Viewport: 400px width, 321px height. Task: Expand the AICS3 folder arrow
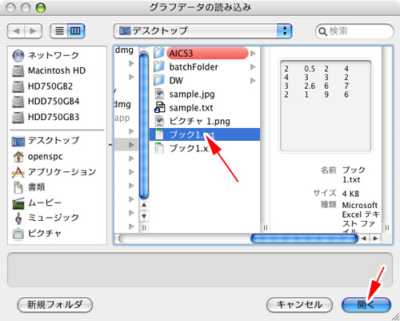coord(253,54)
